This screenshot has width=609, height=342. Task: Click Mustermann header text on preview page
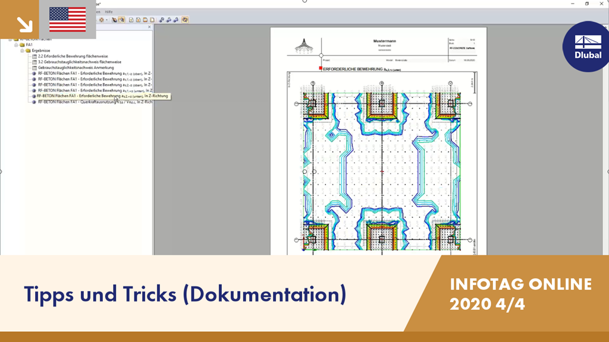pos(385,41)
